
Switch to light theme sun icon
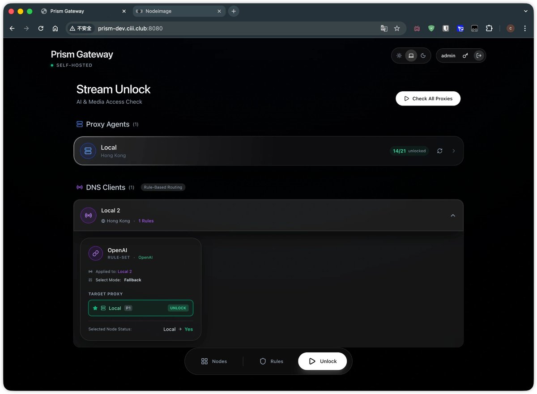pos(399,56)
